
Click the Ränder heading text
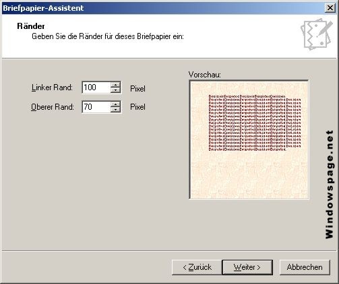coord(31,26)
